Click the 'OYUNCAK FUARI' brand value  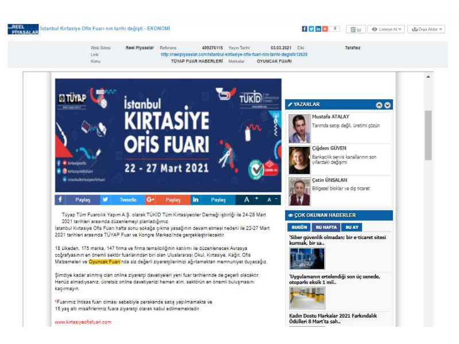tap(274, 61)
